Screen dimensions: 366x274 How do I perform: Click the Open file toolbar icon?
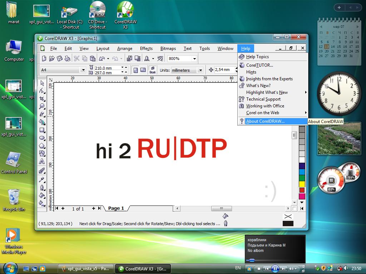pos(52,59)
